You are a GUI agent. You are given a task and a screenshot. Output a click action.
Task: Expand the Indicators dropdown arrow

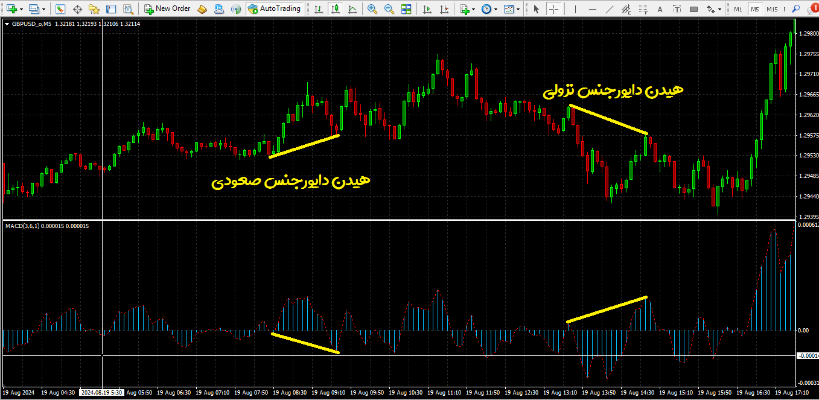pyautogui.click(x=474, y=9)
